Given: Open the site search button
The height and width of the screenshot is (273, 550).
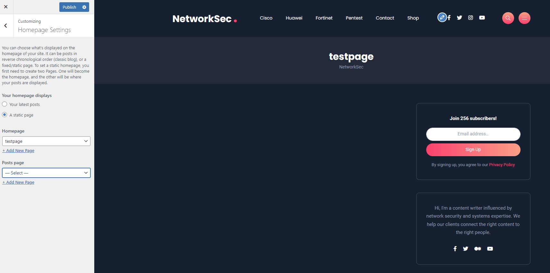Looking at the screenshot, I should click(508, 18).
